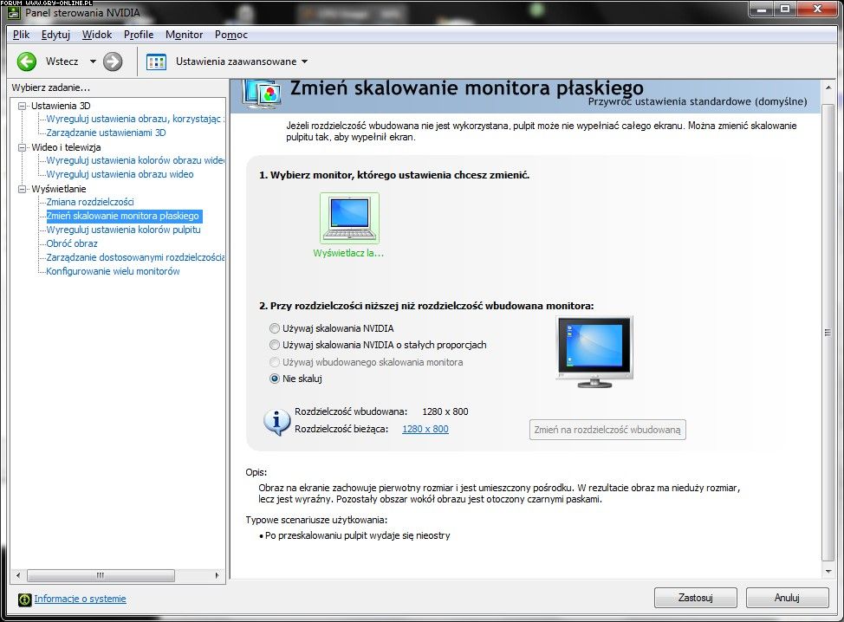
Task: Select the laptop display monitor icon
Action: (x=348, y=217)
